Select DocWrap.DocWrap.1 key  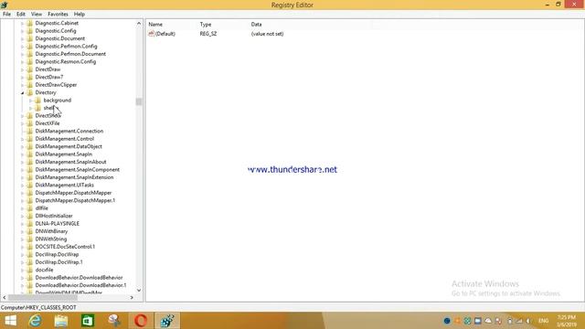58,262
